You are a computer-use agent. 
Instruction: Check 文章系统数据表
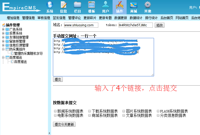(x=124, y=115)
